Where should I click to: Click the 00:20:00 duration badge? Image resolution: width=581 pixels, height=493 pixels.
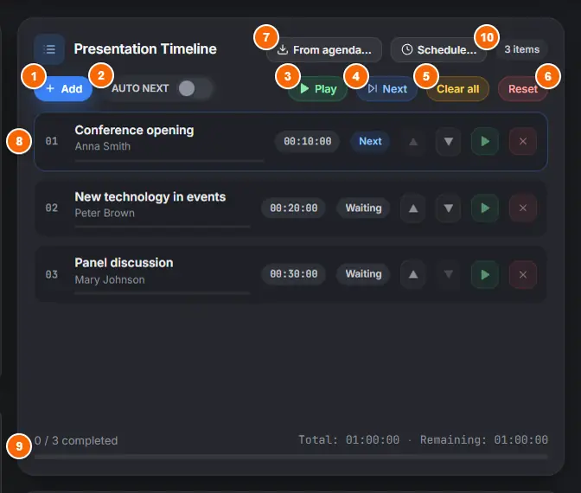(293, 208)
